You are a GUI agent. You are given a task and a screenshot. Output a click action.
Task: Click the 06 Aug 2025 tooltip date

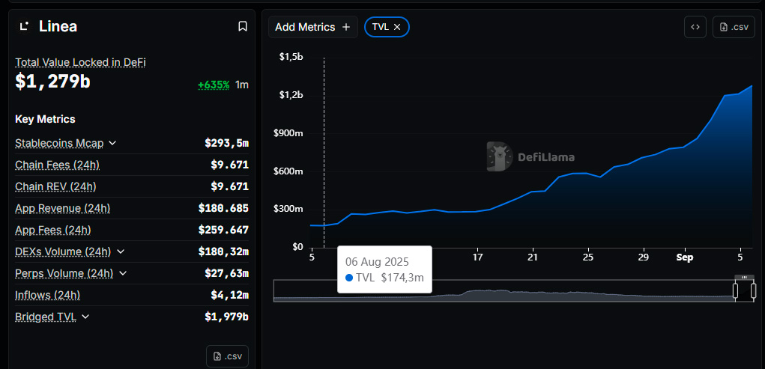(377, 262)
